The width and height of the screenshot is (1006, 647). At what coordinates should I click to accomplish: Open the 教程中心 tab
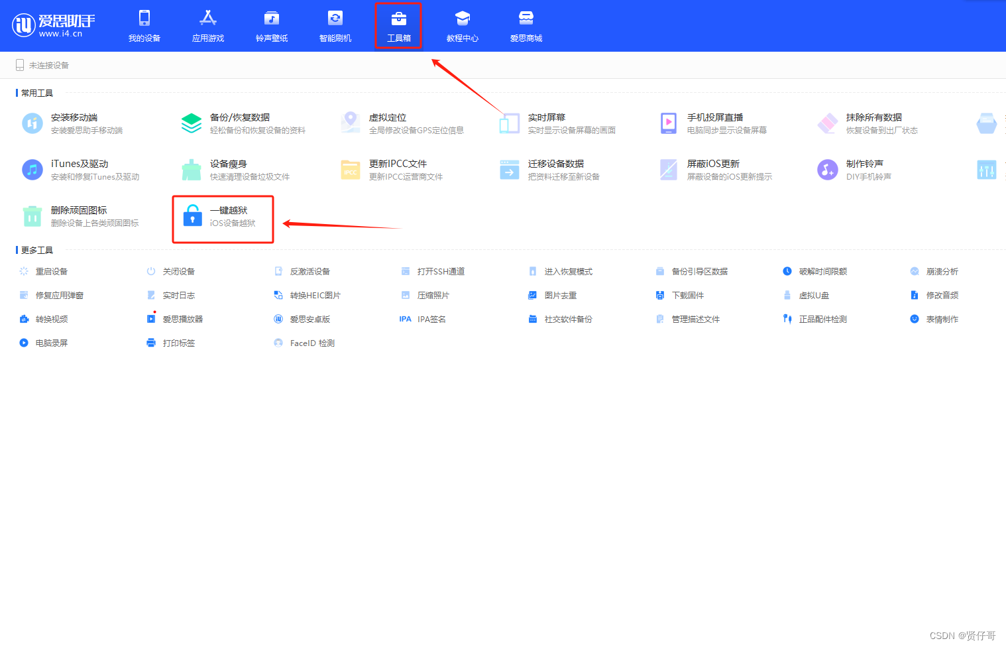pos(463,26)
